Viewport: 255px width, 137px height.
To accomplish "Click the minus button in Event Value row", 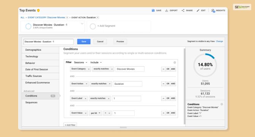I will point(163,113).
